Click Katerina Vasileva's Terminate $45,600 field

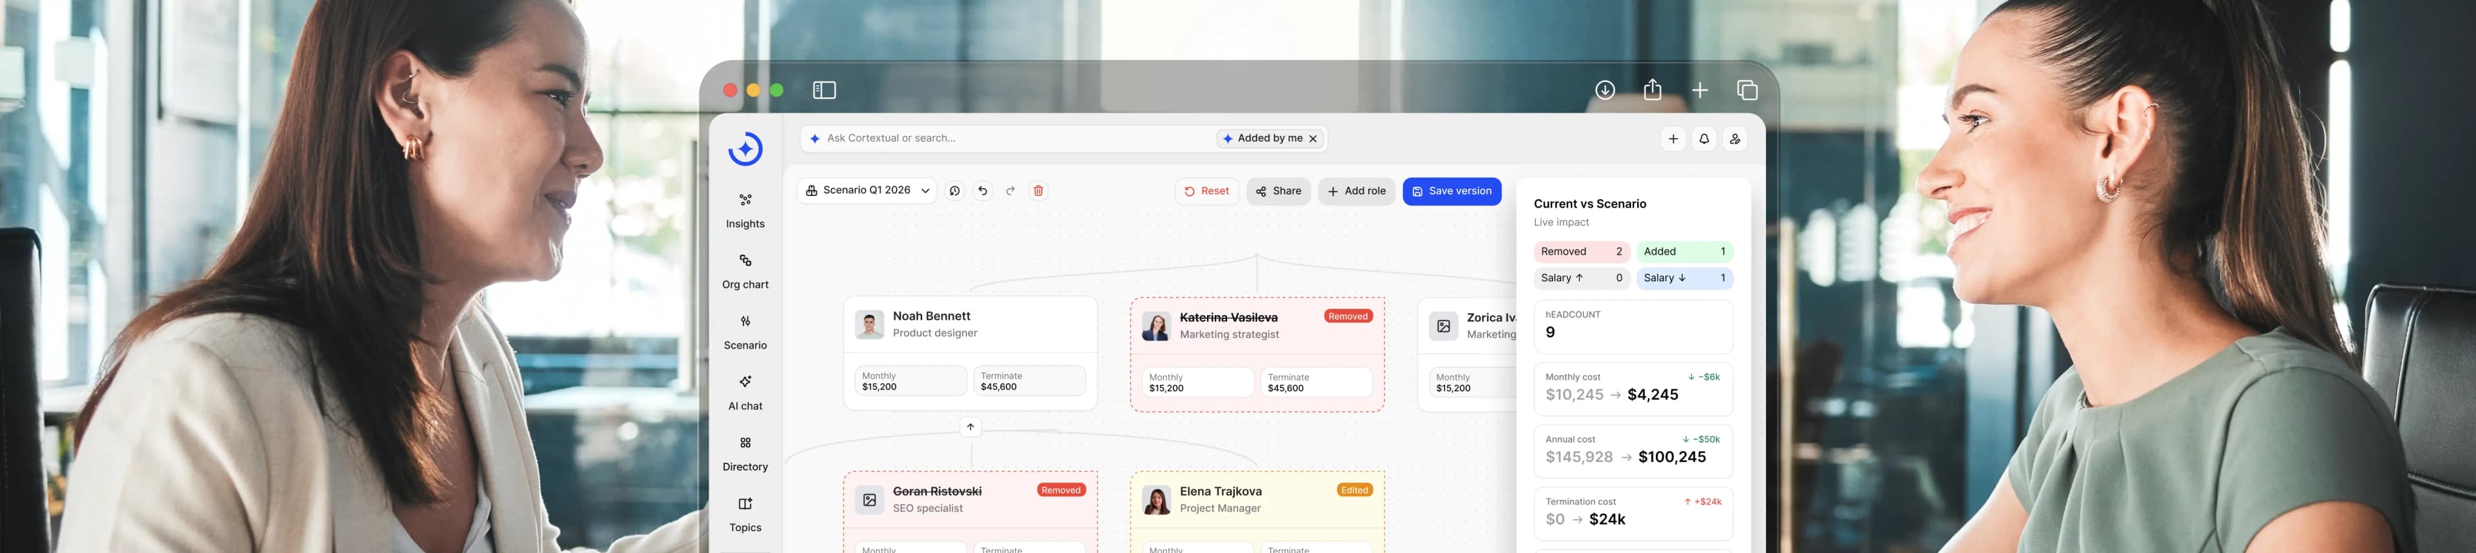click(x=1316, y=382)
